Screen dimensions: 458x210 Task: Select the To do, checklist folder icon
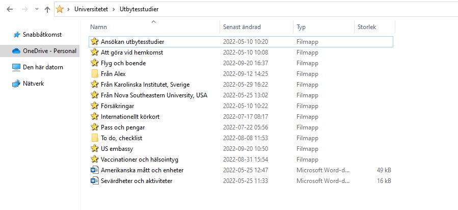click(95, 138)
